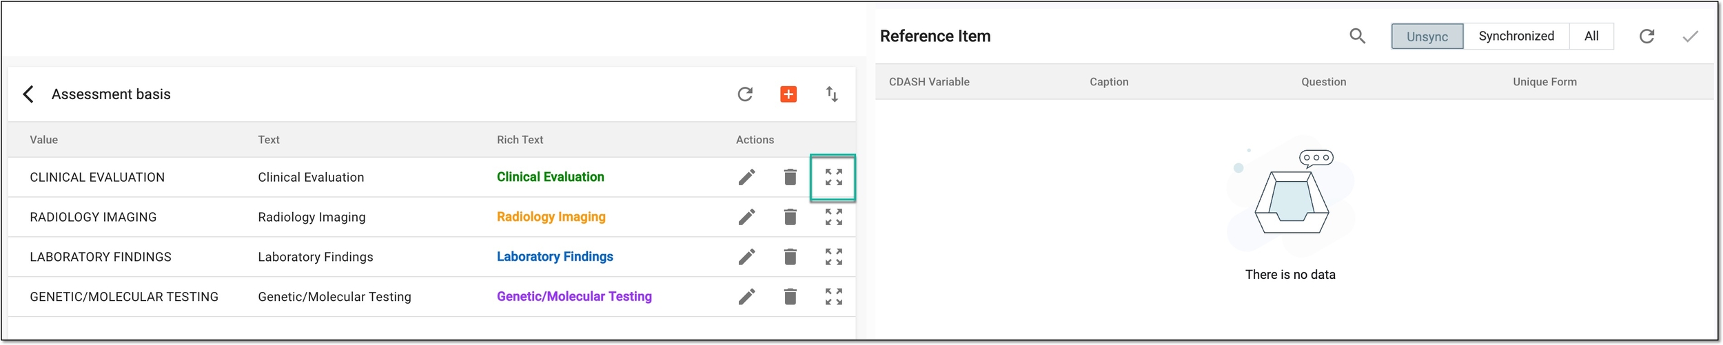Search in the Reference Item panel
Viewport: 1723px width, 345px height.
point(1357,36)
